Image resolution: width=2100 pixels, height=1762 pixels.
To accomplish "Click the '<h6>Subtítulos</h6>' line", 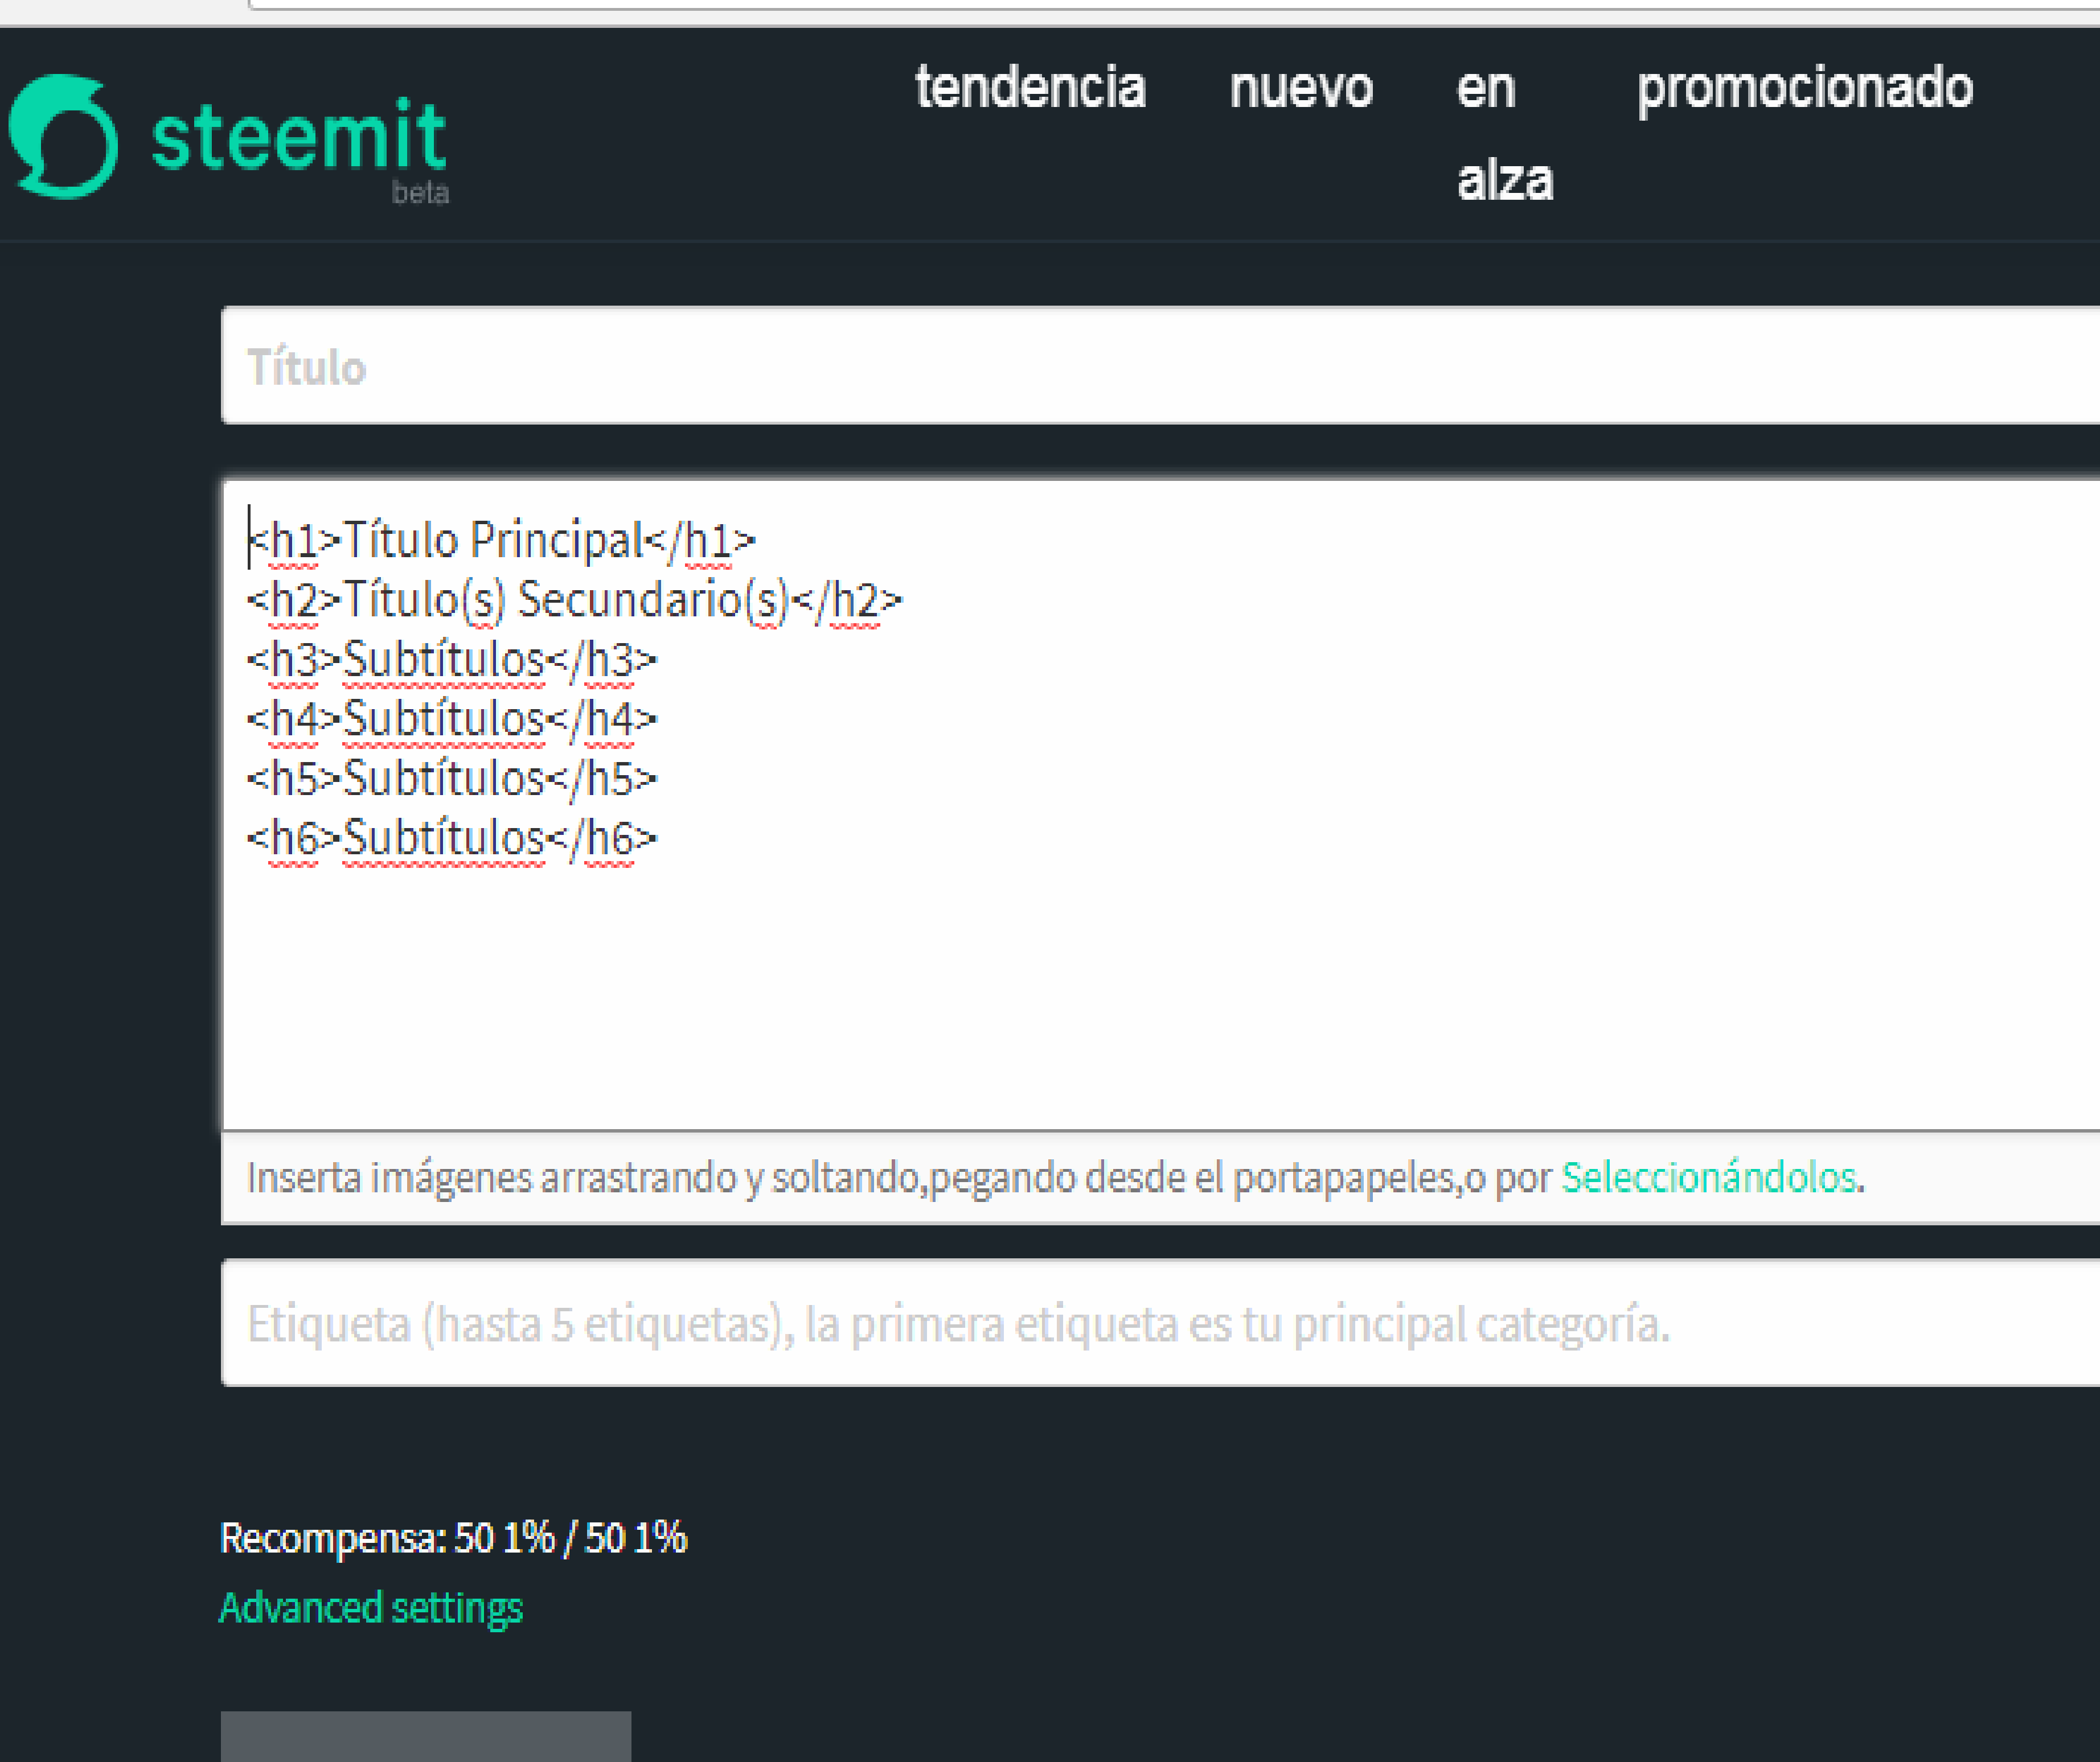I will (x=452, y=838).
